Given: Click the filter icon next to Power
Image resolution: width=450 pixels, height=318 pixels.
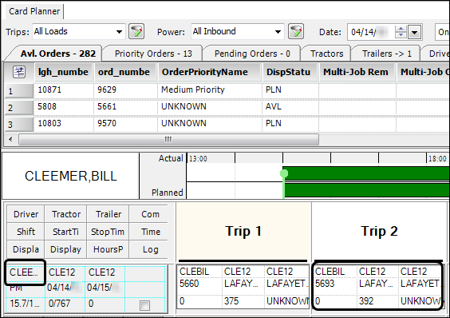Looking at the screenshot, I should coord(296,31).
